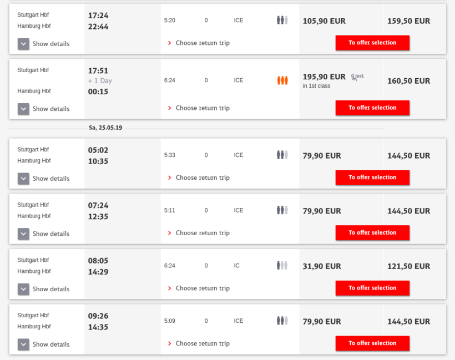Viewport: 455px width, 360px height.
Task: Open offer selection for 17:51 connection
Action: 372,108
